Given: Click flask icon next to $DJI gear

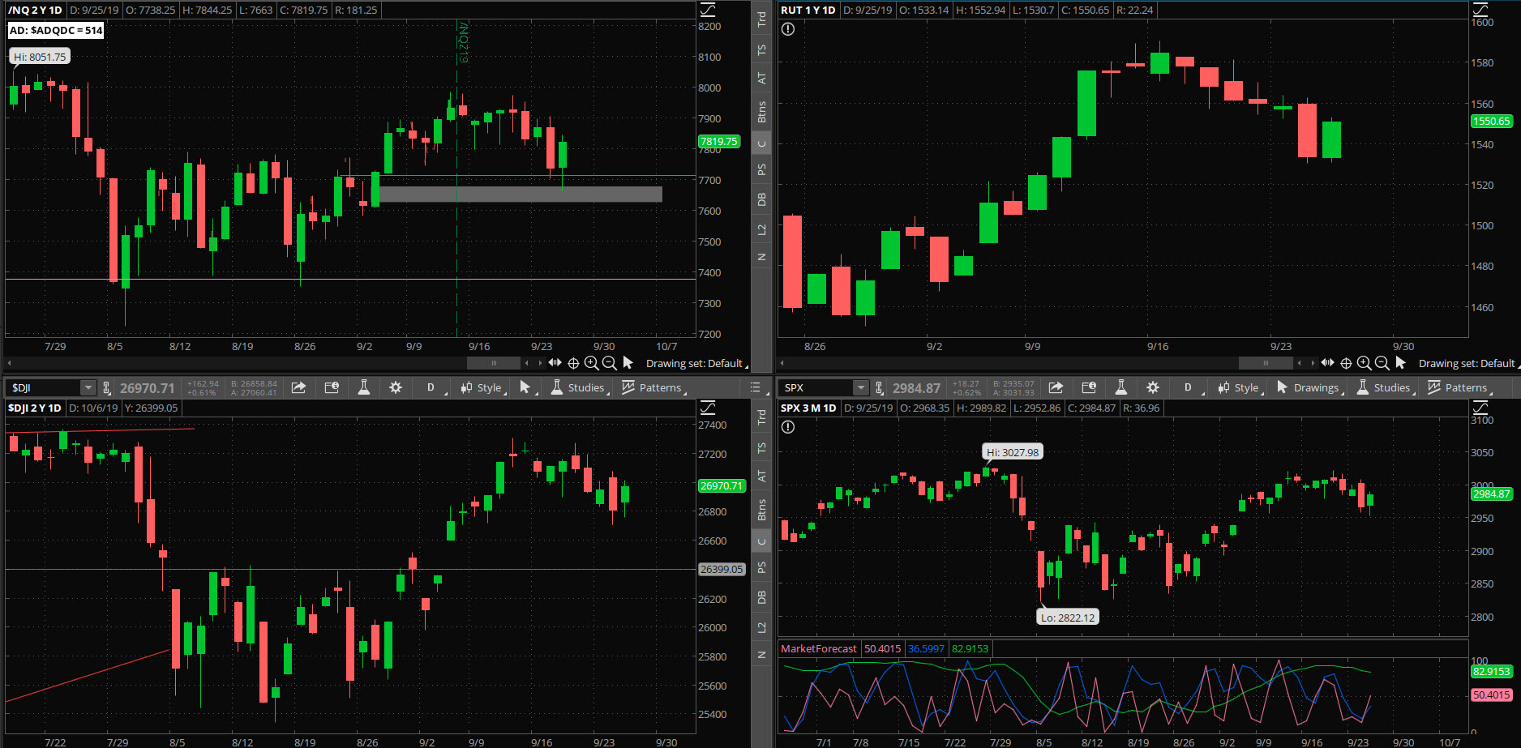Looking at the screenshot, I should tap(364, 387).
